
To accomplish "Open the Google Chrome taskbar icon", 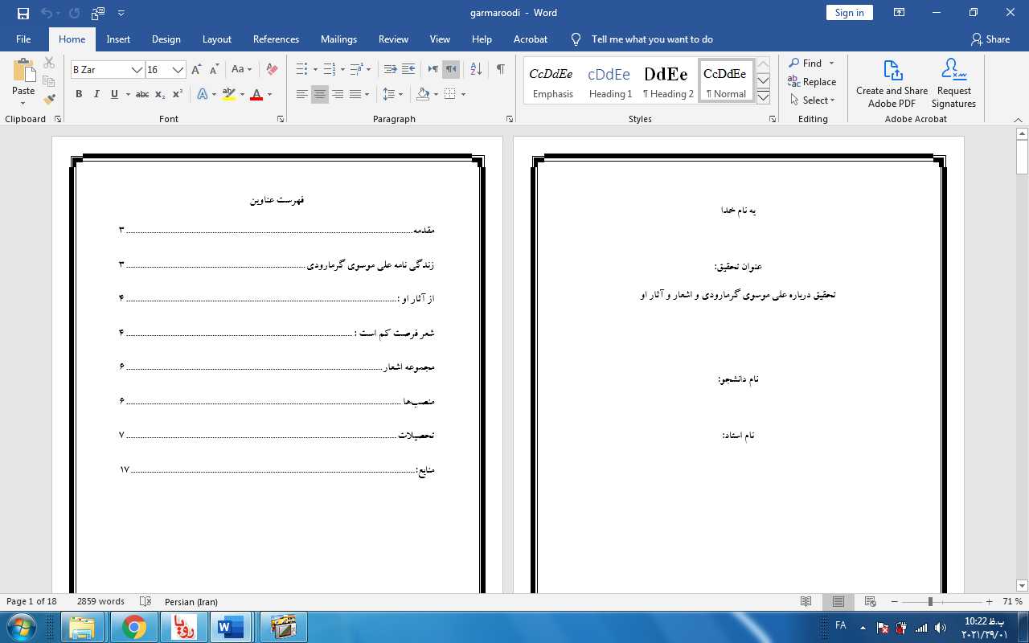I will click(x=134, y=626).
